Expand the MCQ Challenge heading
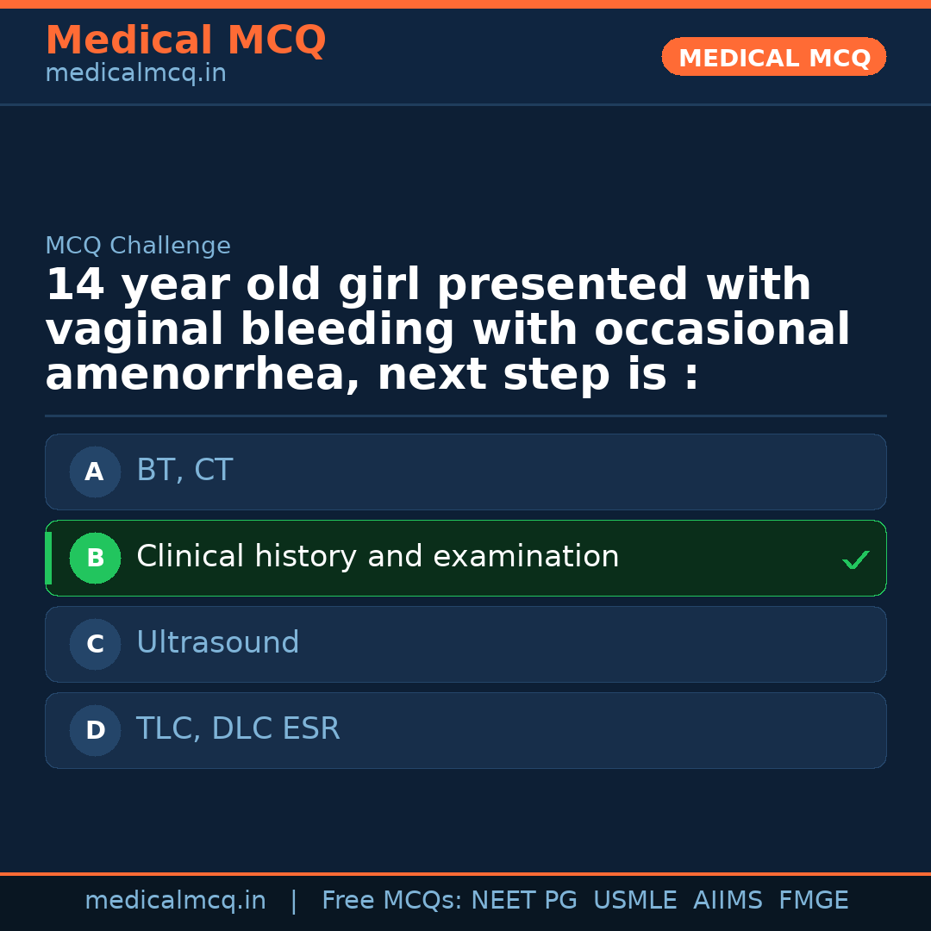Viewport: 931px width, 931px height. (138, 246)
